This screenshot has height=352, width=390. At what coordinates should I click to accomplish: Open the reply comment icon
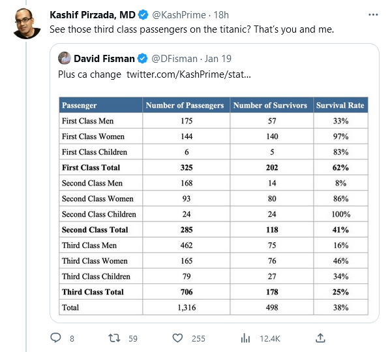pyautogui.click(x=55, y=338)
